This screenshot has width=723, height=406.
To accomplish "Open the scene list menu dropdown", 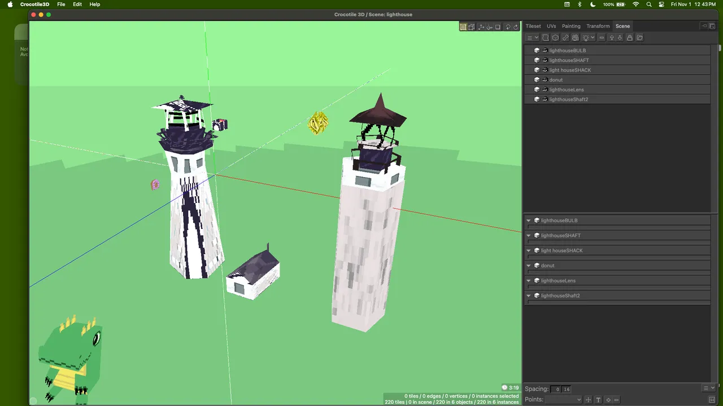I will 533,38.
